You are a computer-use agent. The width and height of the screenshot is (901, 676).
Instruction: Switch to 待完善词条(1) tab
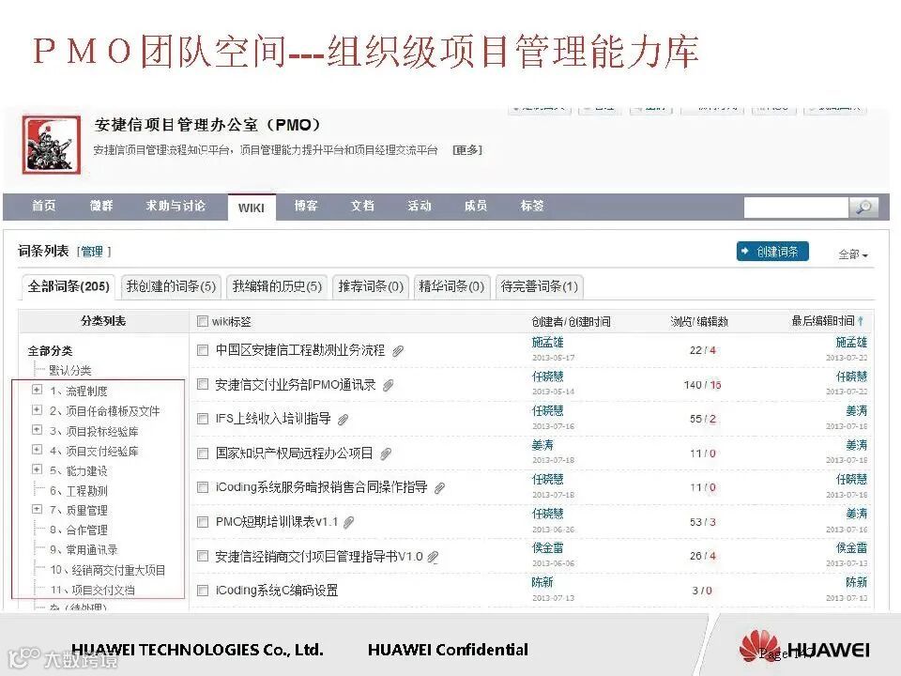[539, 286]
